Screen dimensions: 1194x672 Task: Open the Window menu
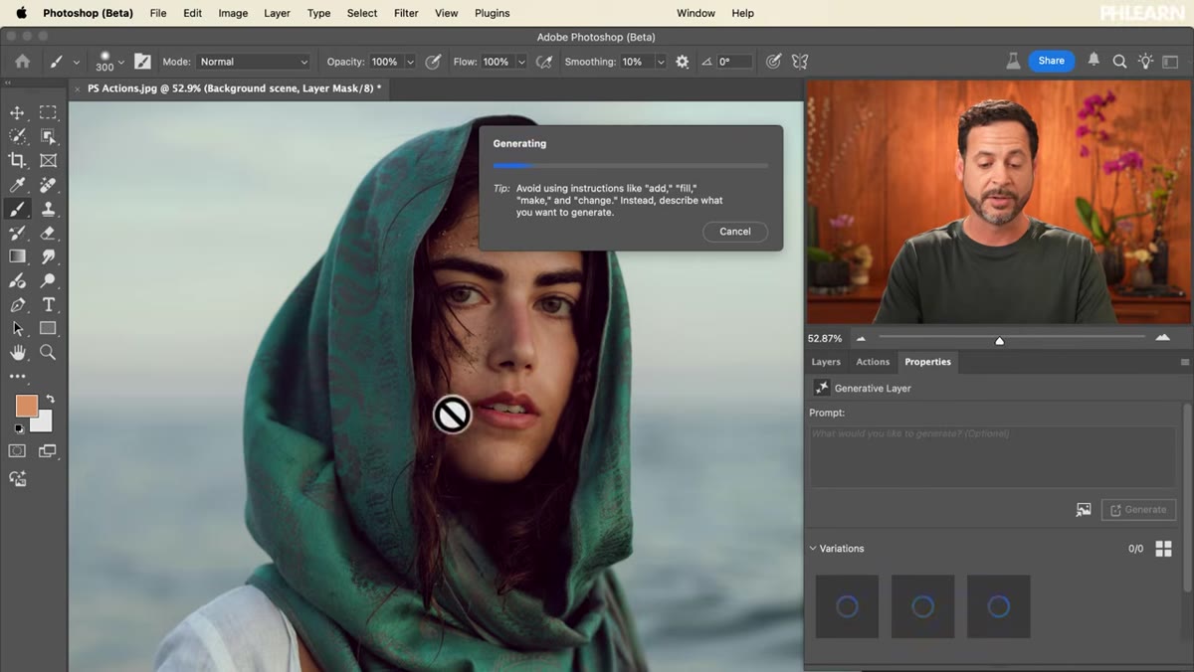pos(696,13)
